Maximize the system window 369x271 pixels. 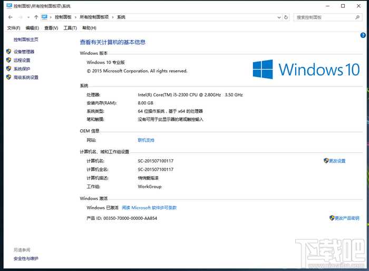343,6
